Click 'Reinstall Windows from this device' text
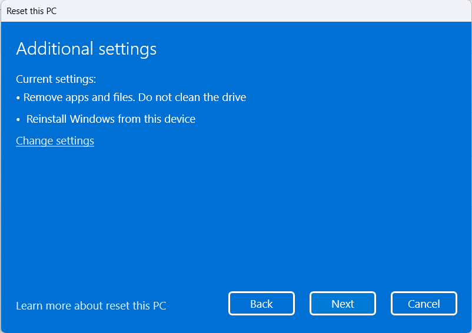Viewport: 472px width, 333px height. [x=111, y=119]
